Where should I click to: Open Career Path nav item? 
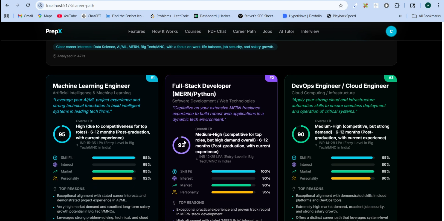(x=244, y=31)
